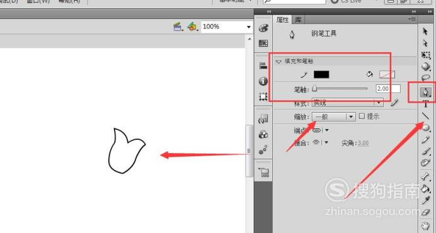The width and height of the screenshot is (436, 233).
Task: Open the Properties panel options menu
Action: (x=412, y=19)
